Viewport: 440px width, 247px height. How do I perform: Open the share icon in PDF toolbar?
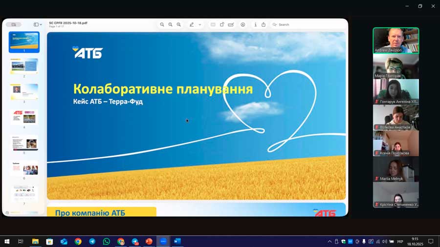264,24
